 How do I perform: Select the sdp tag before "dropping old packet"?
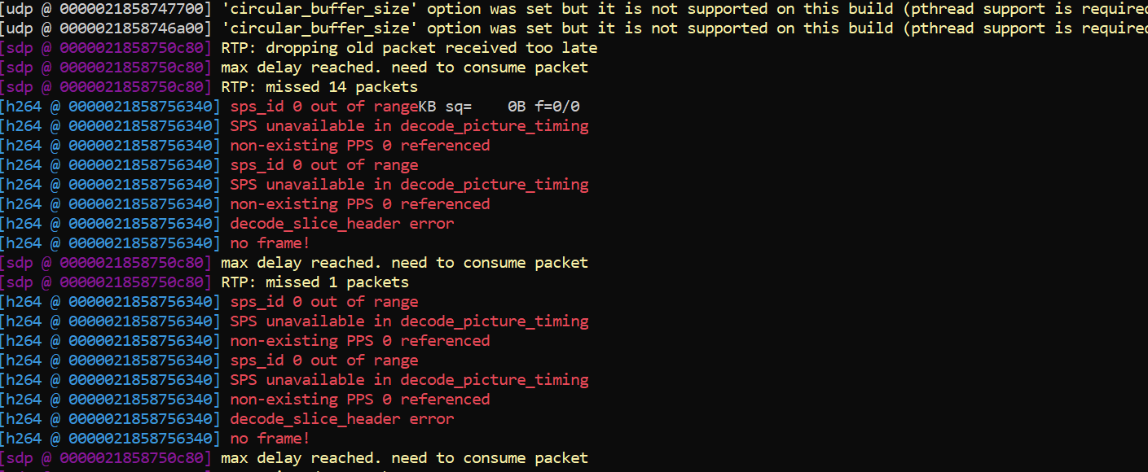coord(106,48)
